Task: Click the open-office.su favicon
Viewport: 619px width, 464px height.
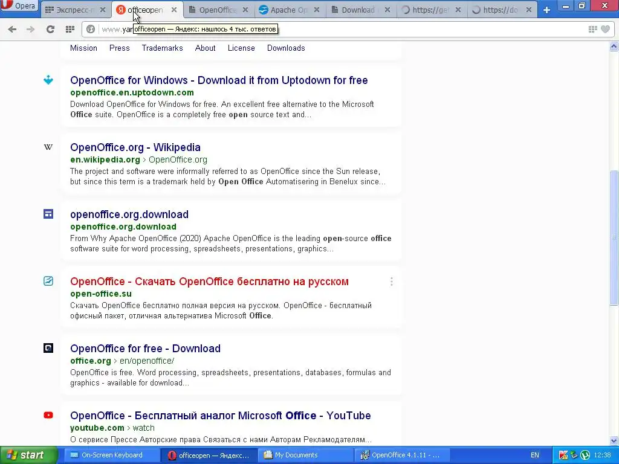Action: coord(48,281)
